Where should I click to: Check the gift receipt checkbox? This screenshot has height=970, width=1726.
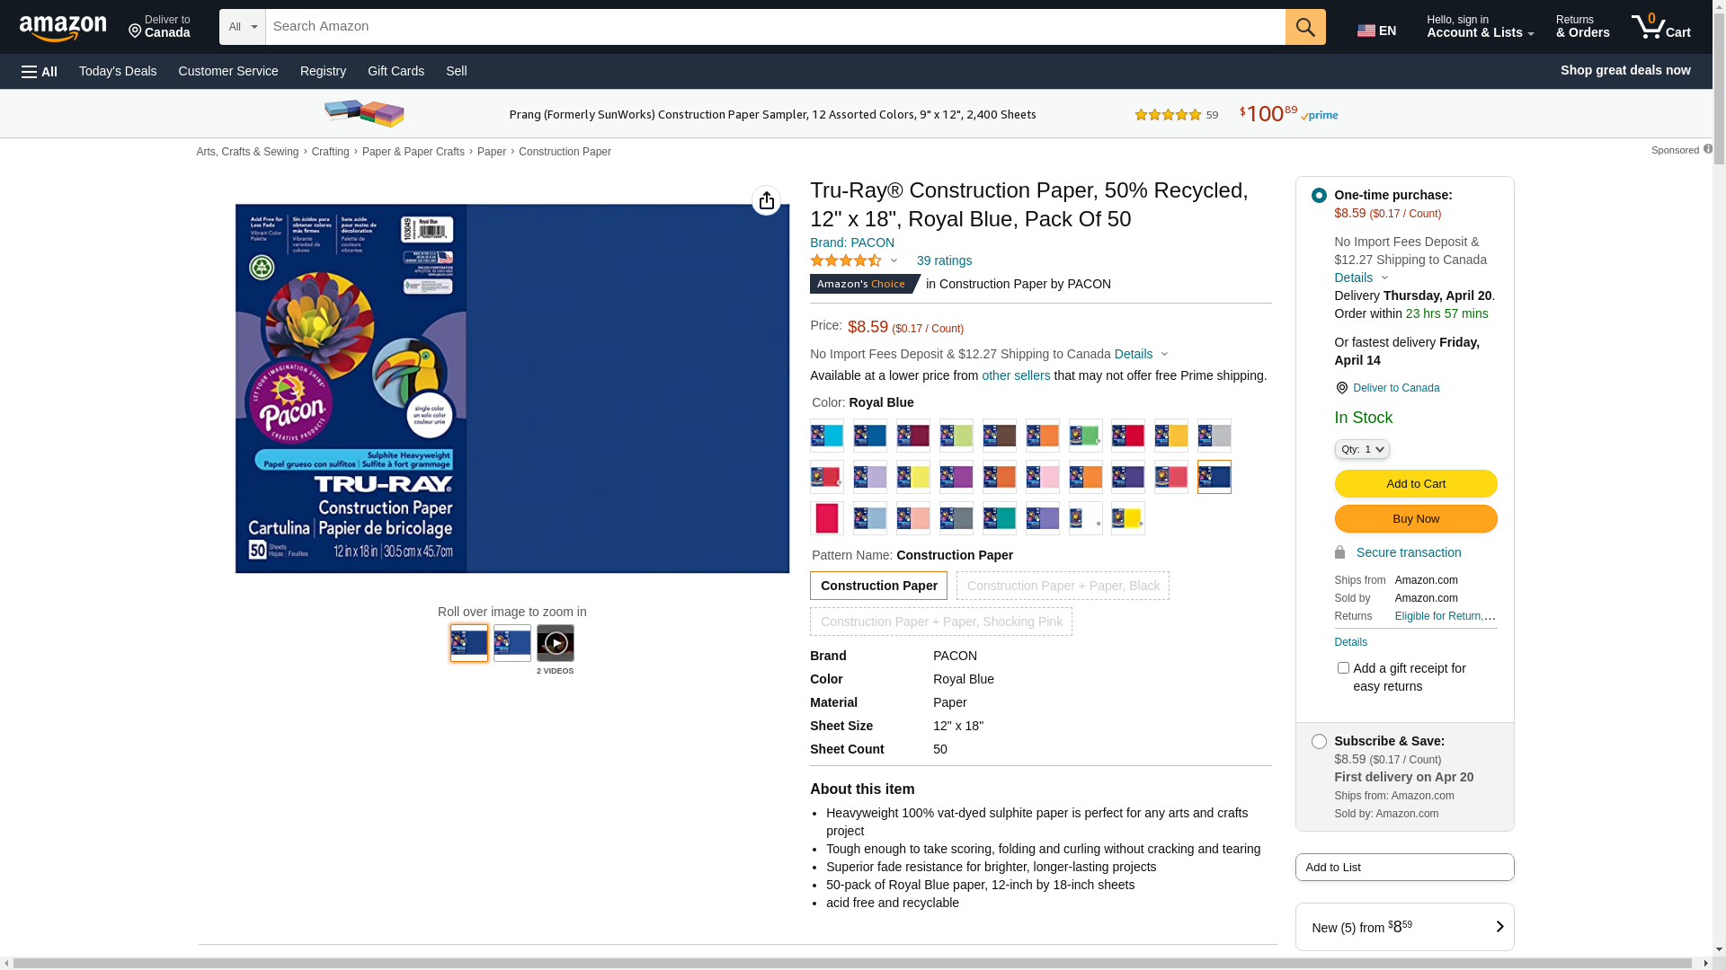click(x=1343, y=667)
